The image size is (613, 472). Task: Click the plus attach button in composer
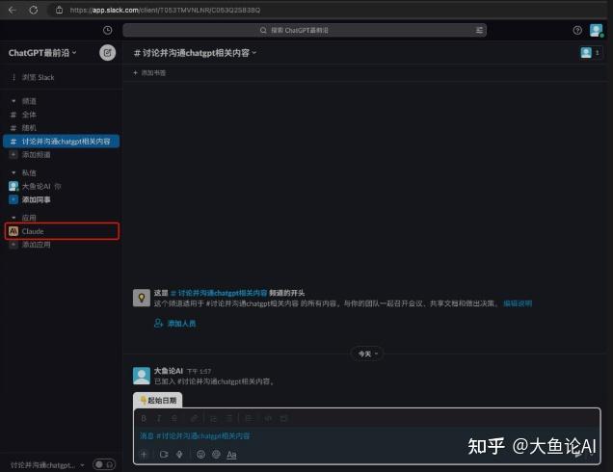point(144,455)
